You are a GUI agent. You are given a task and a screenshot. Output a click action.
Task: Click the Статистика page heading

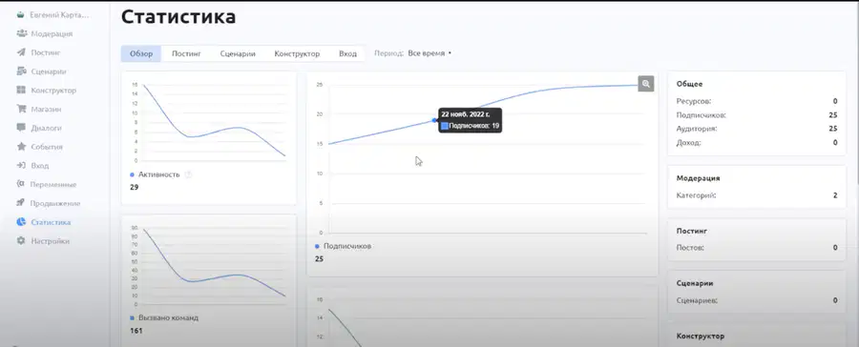point(178,16)
